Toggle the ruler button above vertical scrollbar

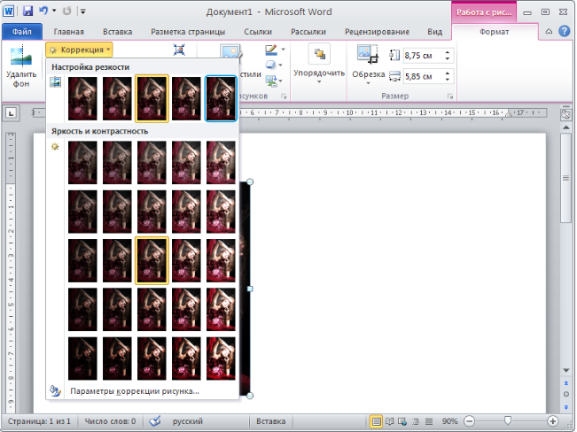(565, 114)
